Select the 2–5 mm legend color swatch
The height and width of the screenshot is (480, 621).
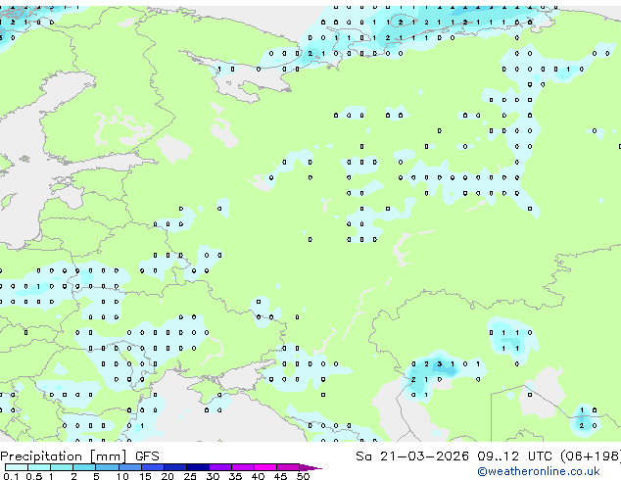(x=84, y=467)
